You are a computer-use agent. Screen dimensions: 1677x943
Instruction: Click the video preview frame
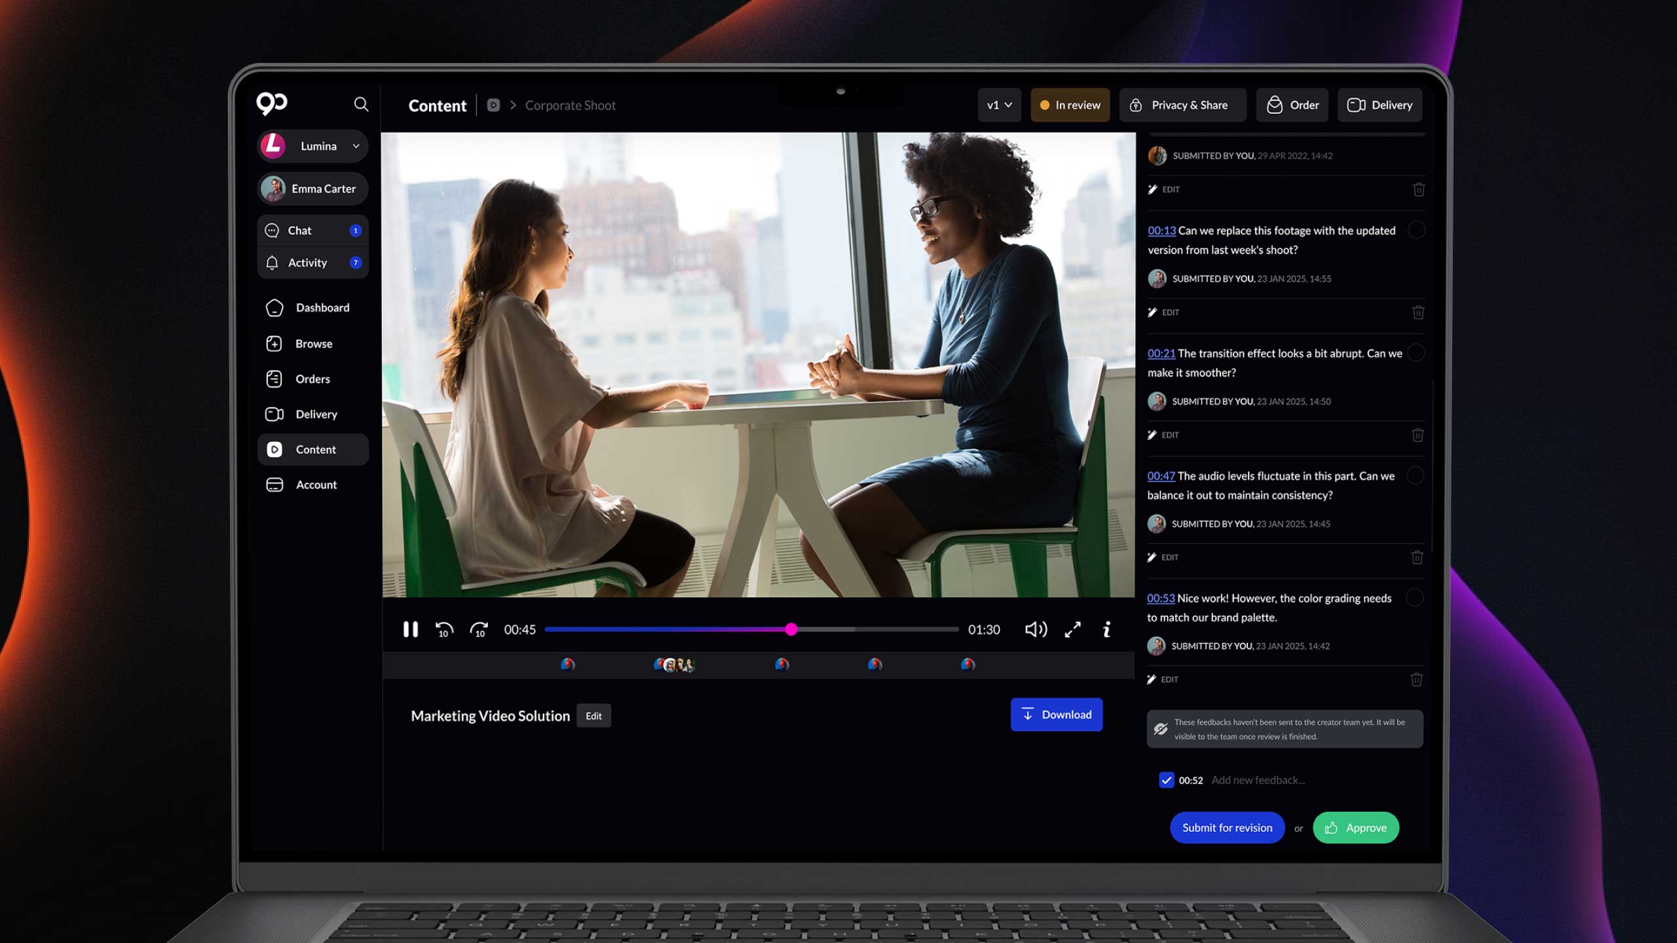point(759,365)
